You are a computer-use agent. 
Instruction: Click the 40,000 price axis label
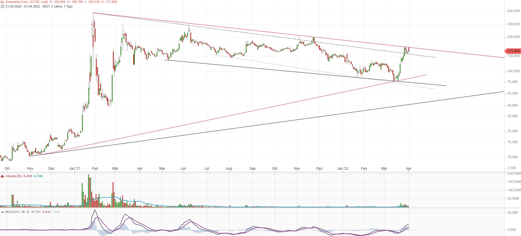click(x=513, y=105)
